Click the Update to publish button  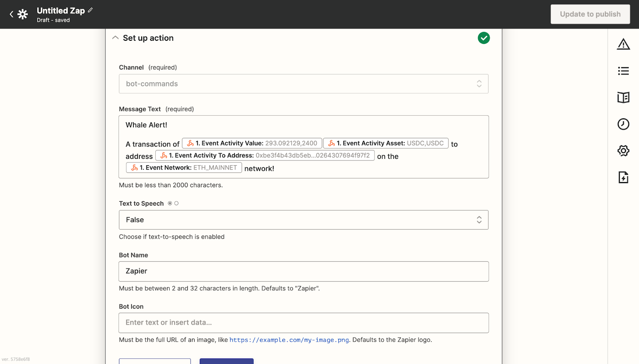(590, 14)
